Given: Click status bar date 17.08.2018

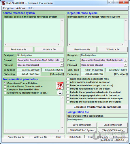Looking at the screenshot, I should coord(107,140).
